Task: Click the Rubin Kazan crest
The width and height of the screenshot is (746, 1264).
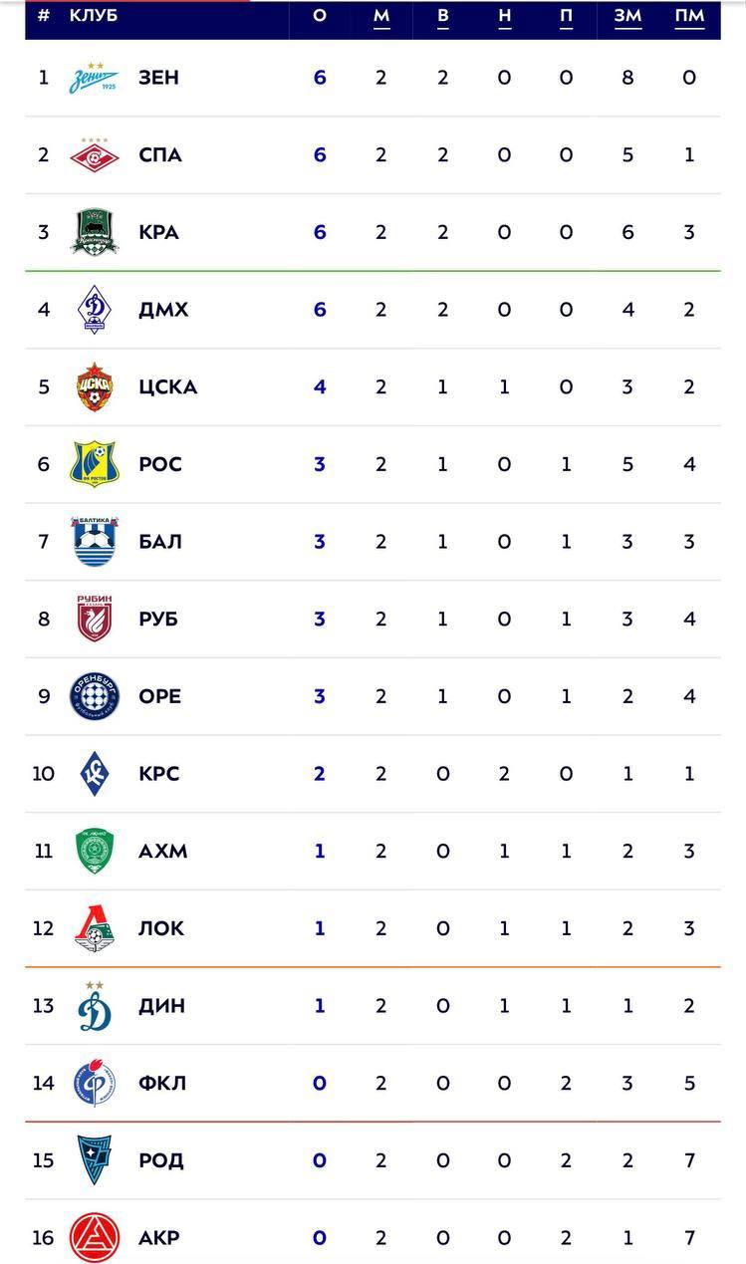Action: [x=94, y=619]
